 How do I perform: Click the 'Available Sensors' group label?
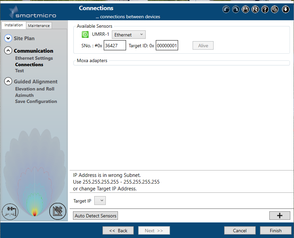(x=95, y=26)
